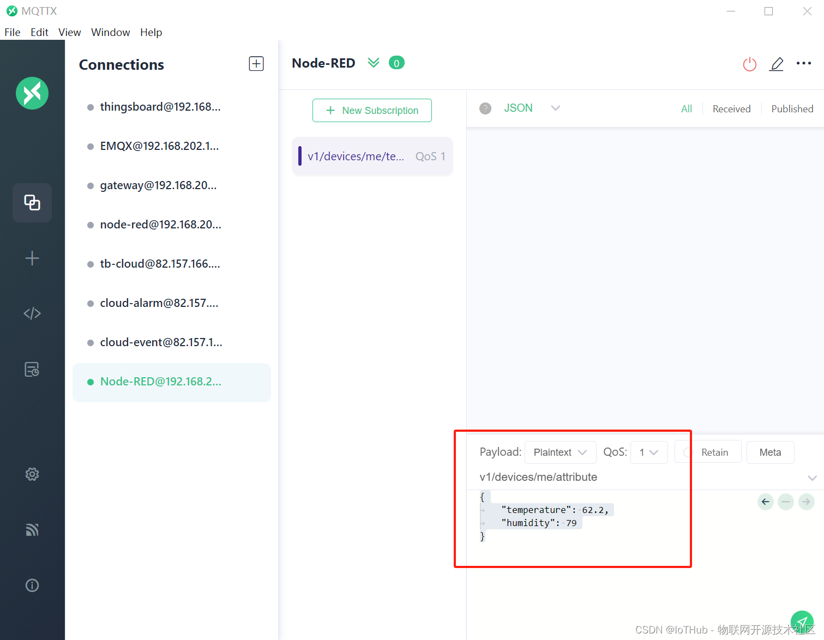
Task: Select active Node-RED@192.168.2... connection
Action: point(172,382)
